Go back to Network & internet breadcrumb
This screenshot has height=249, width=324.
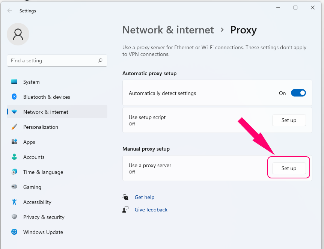(x=168, y=30)
